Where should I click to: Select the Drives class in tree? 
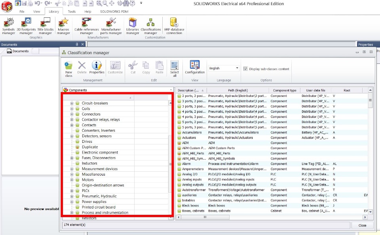(87, 142)
